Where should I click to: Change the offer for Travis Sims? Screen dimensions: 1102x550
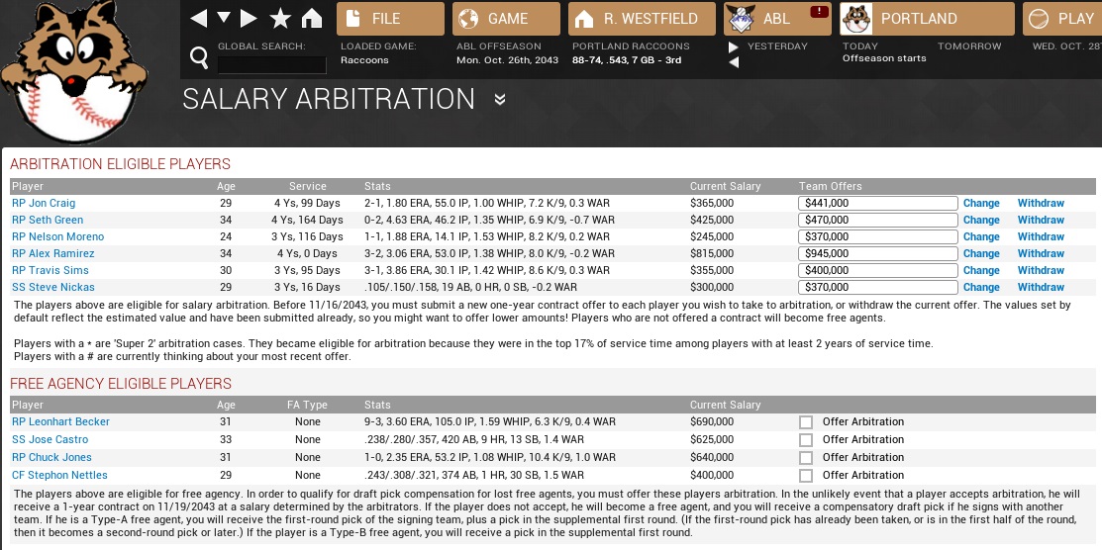point(981,270)
